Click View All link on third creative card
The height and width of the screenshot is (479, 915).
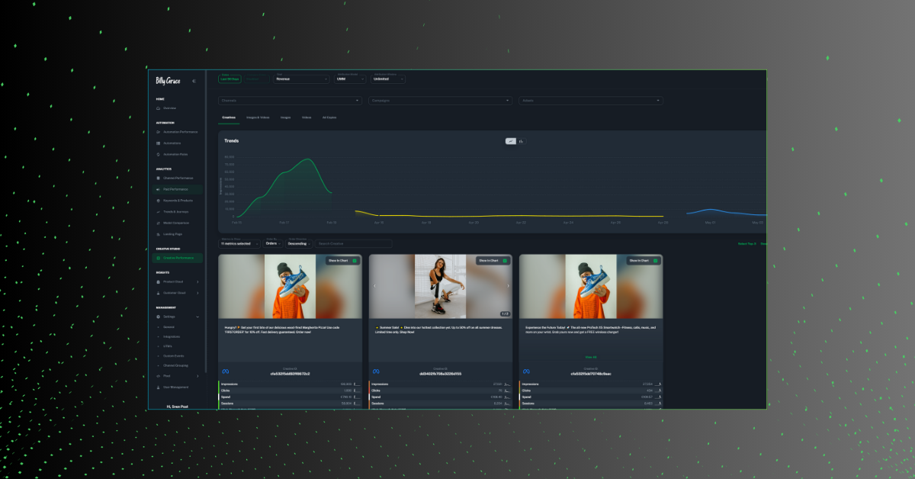coord(591,357)
